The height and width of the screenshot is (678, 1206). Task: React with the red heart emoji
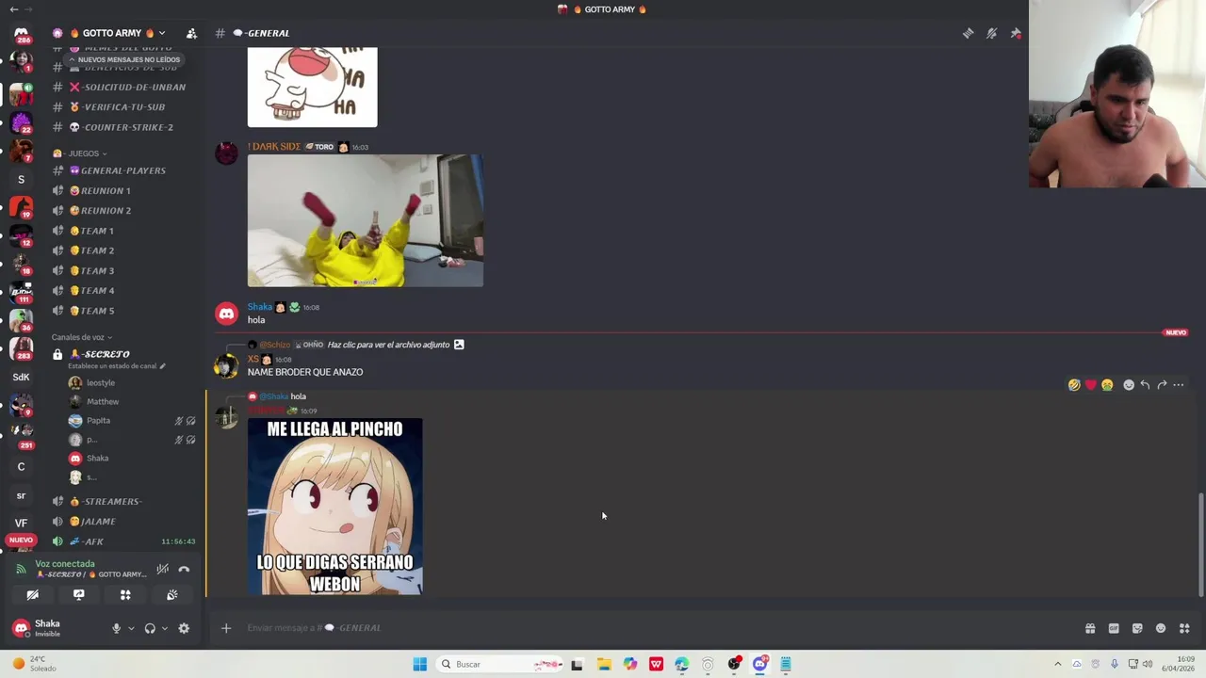1090,384
